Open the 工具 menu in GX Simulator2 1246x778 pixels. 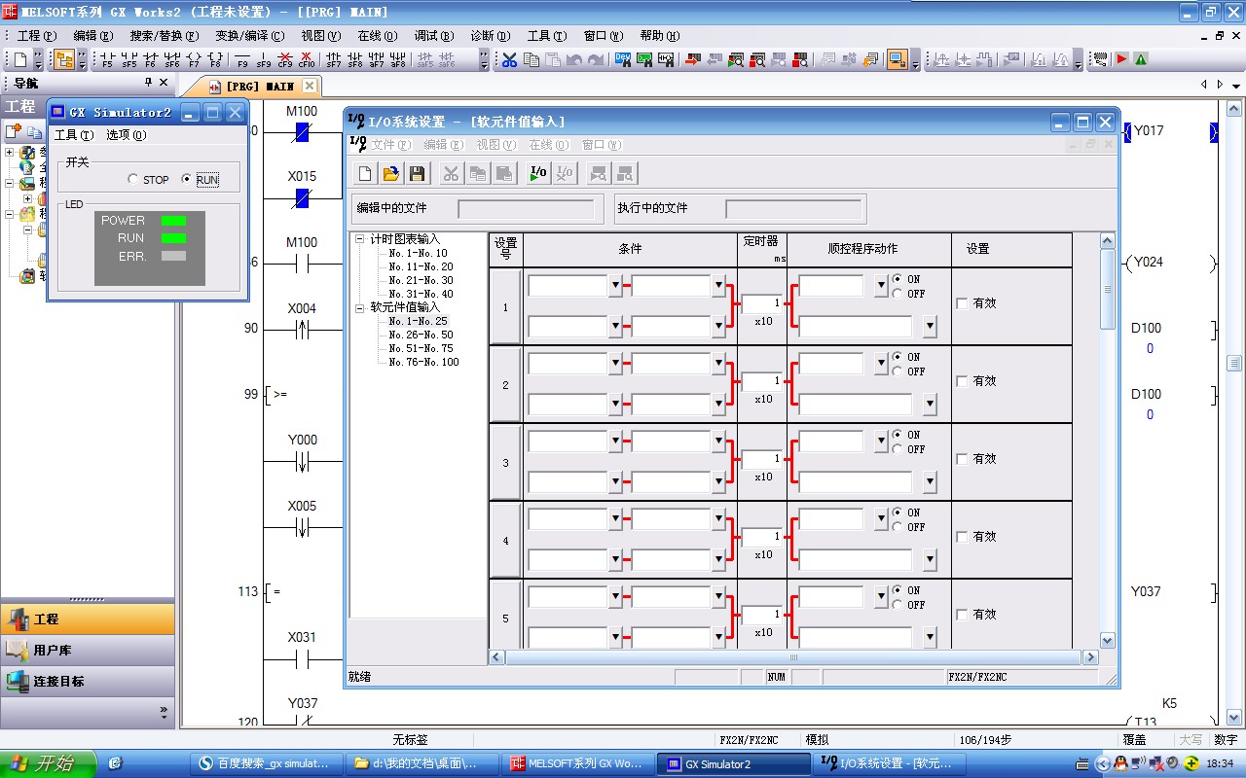tap(73, 135)
